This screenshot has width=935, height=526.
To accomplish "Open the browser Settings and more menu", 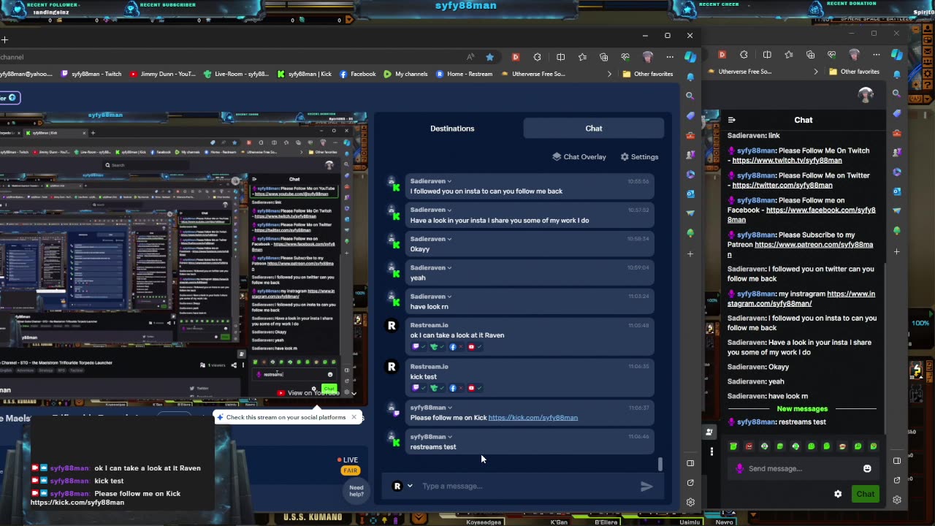I will point(669,57).
